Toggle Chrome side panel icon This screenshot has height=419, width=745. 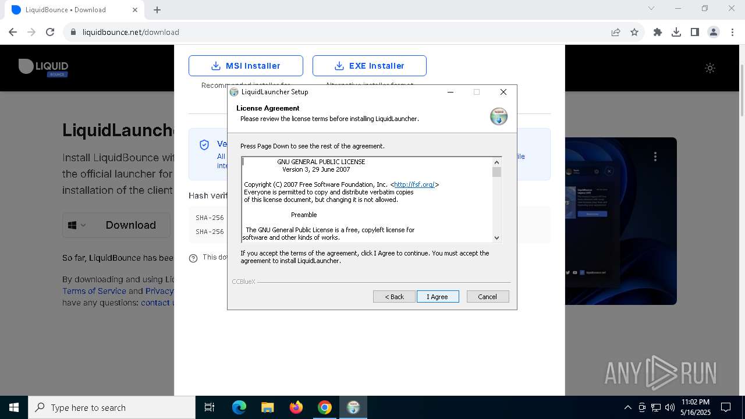click(695, 32)
